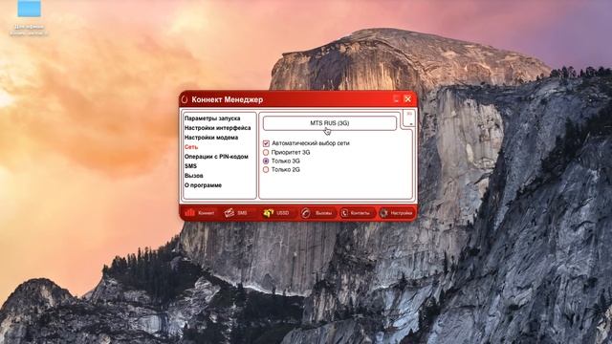Select Настройки модема in settings list

[210, 138]
